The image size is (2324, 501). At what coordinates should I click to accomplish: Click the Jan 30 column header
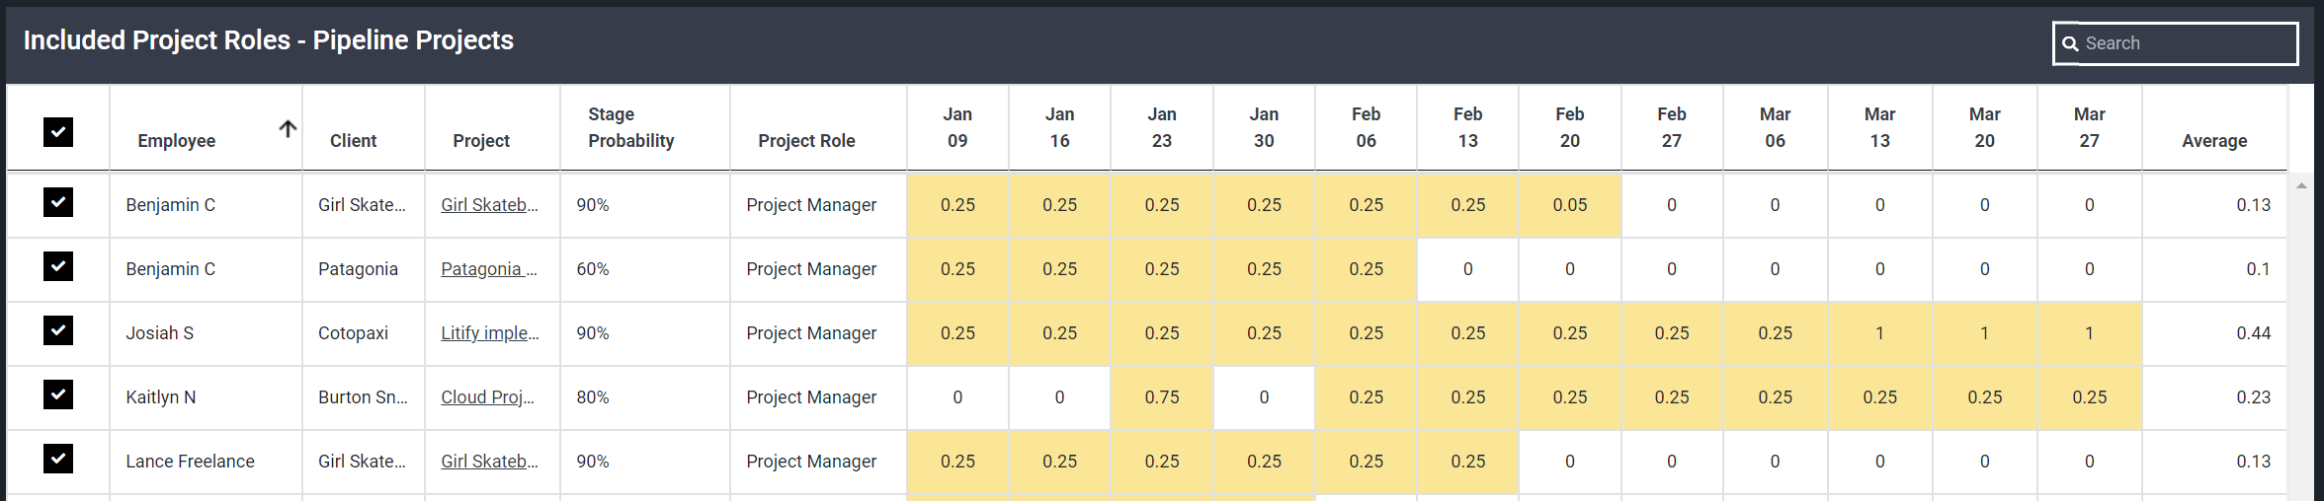point(1264,127)
